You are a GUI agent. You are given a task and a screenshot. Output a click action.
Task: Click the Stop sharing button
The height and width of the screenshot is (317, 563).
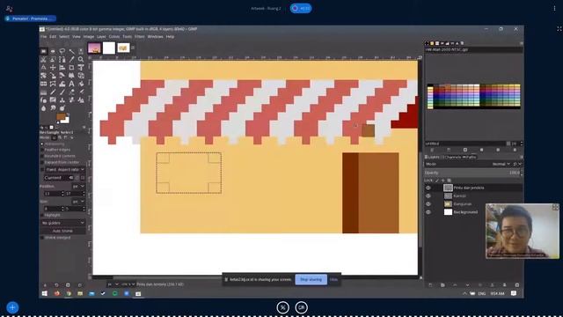coord(311,279)
